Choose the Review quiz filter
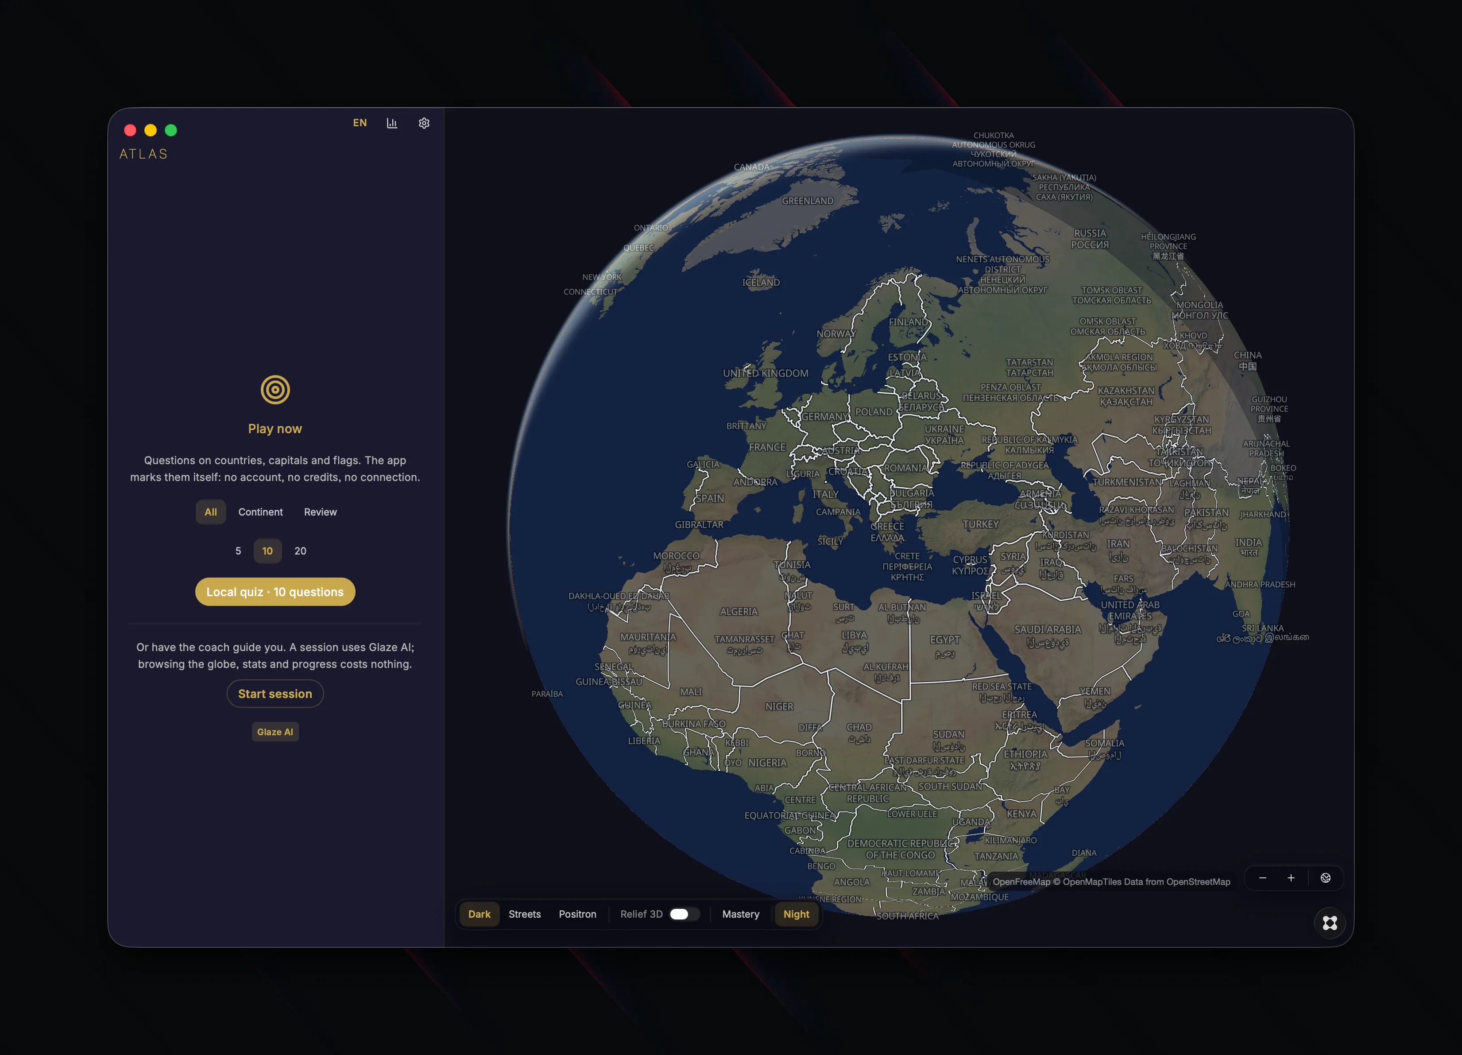1462x1055 pixels. [321, 512]
